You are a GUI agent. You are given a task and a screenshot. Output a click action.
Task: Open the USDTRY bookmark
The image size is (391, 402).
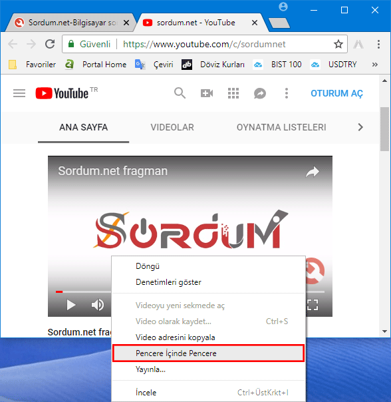[x=333, y=65]
